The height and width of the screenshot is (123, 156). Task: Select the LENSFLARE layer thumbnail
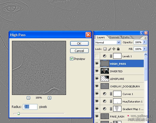105,79
